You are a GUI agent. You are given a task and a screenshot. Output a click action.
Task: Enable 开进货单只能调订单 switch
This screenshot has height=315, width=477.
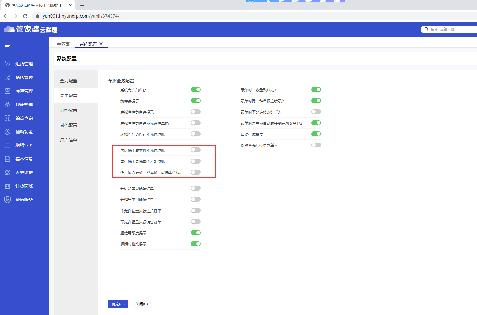pyautogui.click(x=196, y=188)
